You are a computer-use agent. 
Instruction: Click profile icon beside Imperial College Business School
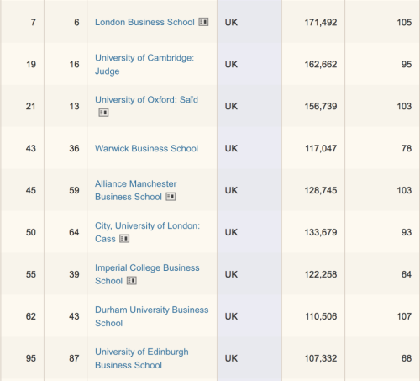pos(132,281)
